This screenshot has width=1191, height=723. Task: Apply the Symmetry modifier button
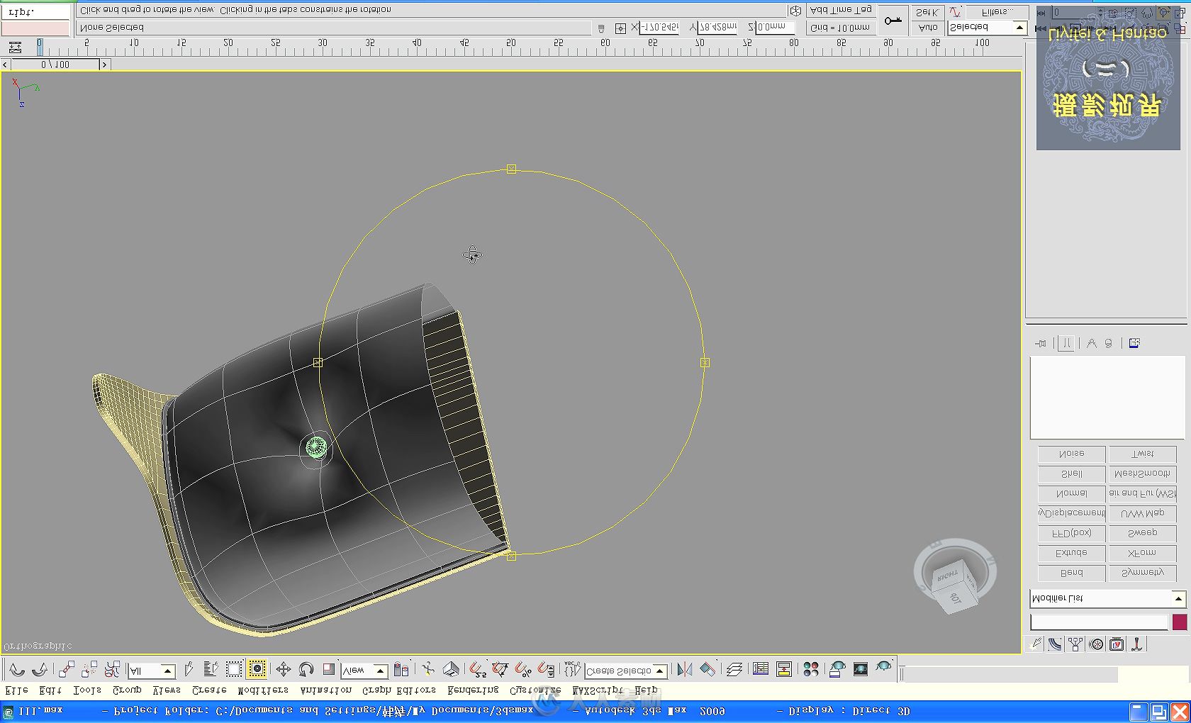coord(1142,573)
